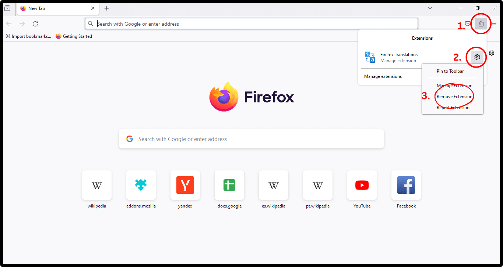Click the Import bookmarks toolbar item

pyautogui.click(x=28, y=36)
